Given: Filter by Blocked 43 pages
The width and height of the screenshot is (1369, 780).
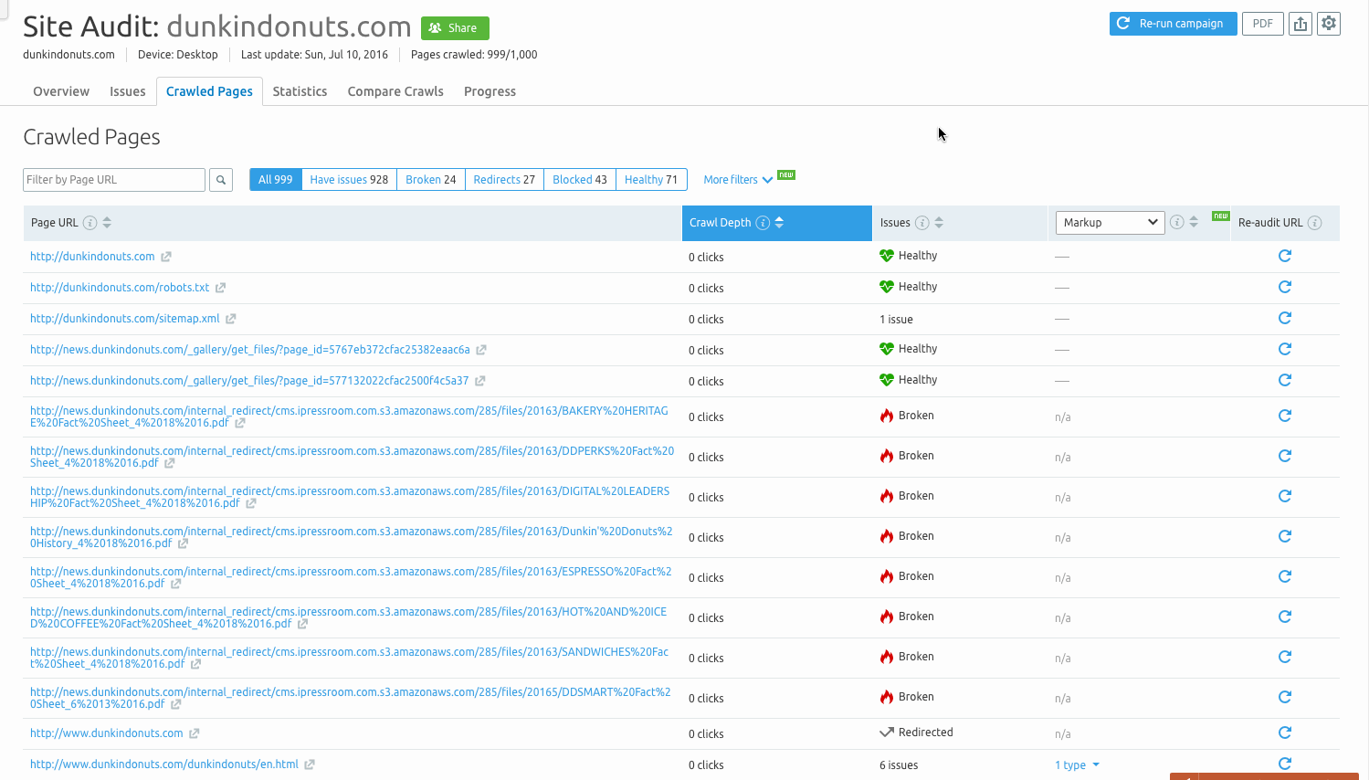Looking at the screenshot, I should pos(580,180).
